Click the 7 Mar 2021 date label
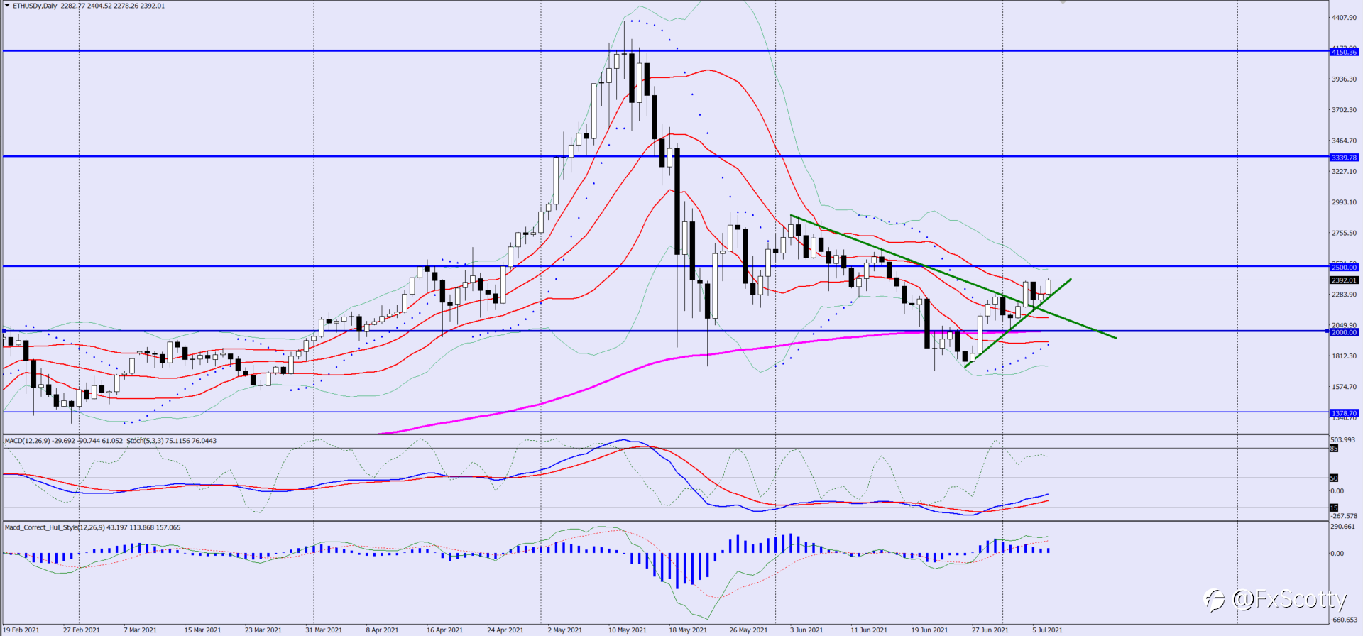 point(141,630)
